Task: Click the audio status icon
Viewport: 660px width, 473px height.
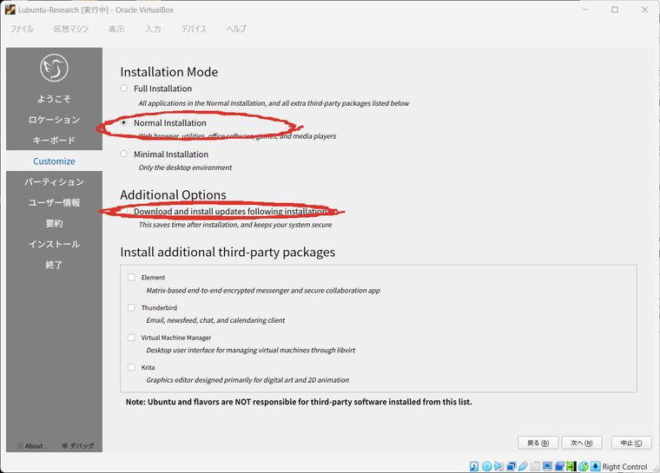Action: [x=498, y=466]
